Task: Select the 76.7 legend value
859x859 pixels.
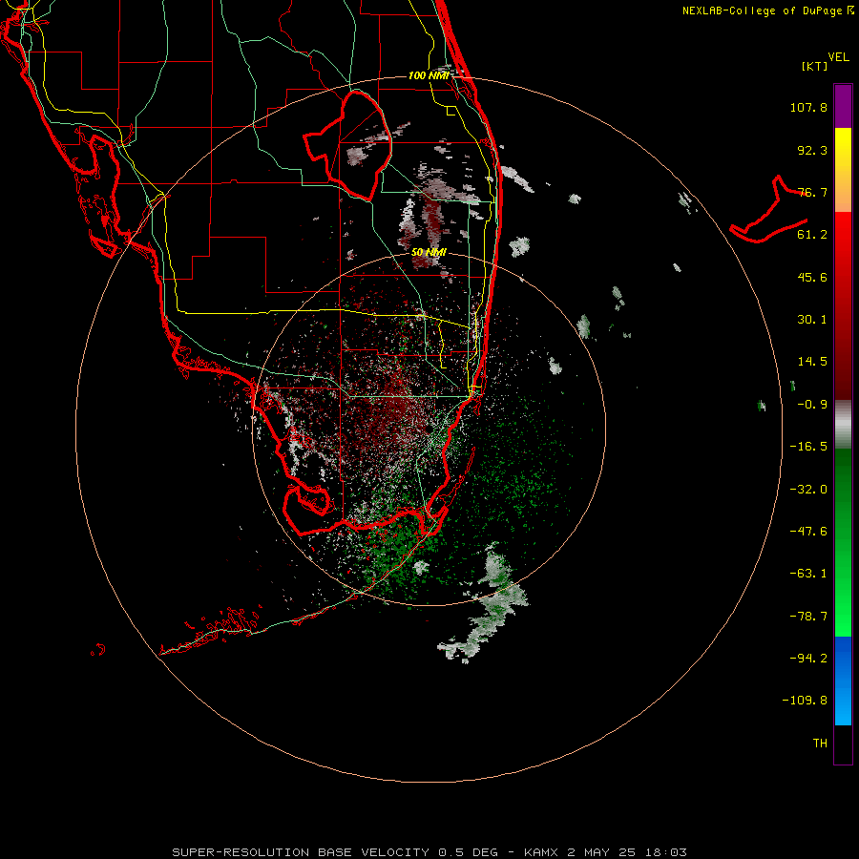Action: [x=812, y=192]
